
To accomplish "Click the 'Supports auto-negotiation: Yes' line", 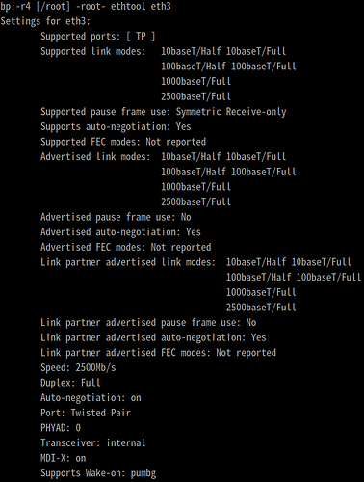I will (x=116, y=126).
